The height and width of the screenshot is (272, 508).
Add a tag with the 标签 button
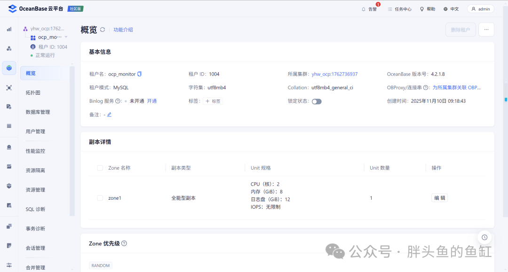point(213,101)
